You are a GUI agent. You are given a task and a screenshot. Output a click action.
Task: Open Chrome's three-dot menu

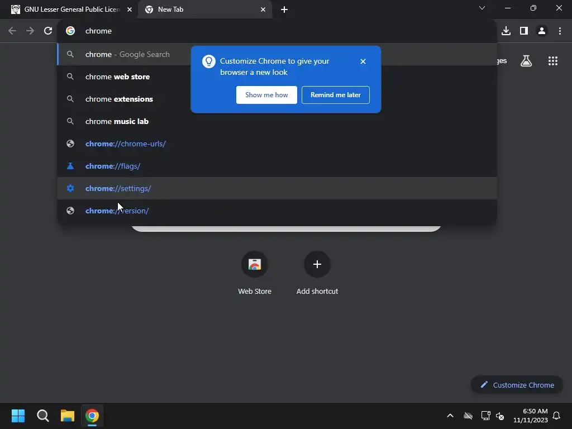560,31
